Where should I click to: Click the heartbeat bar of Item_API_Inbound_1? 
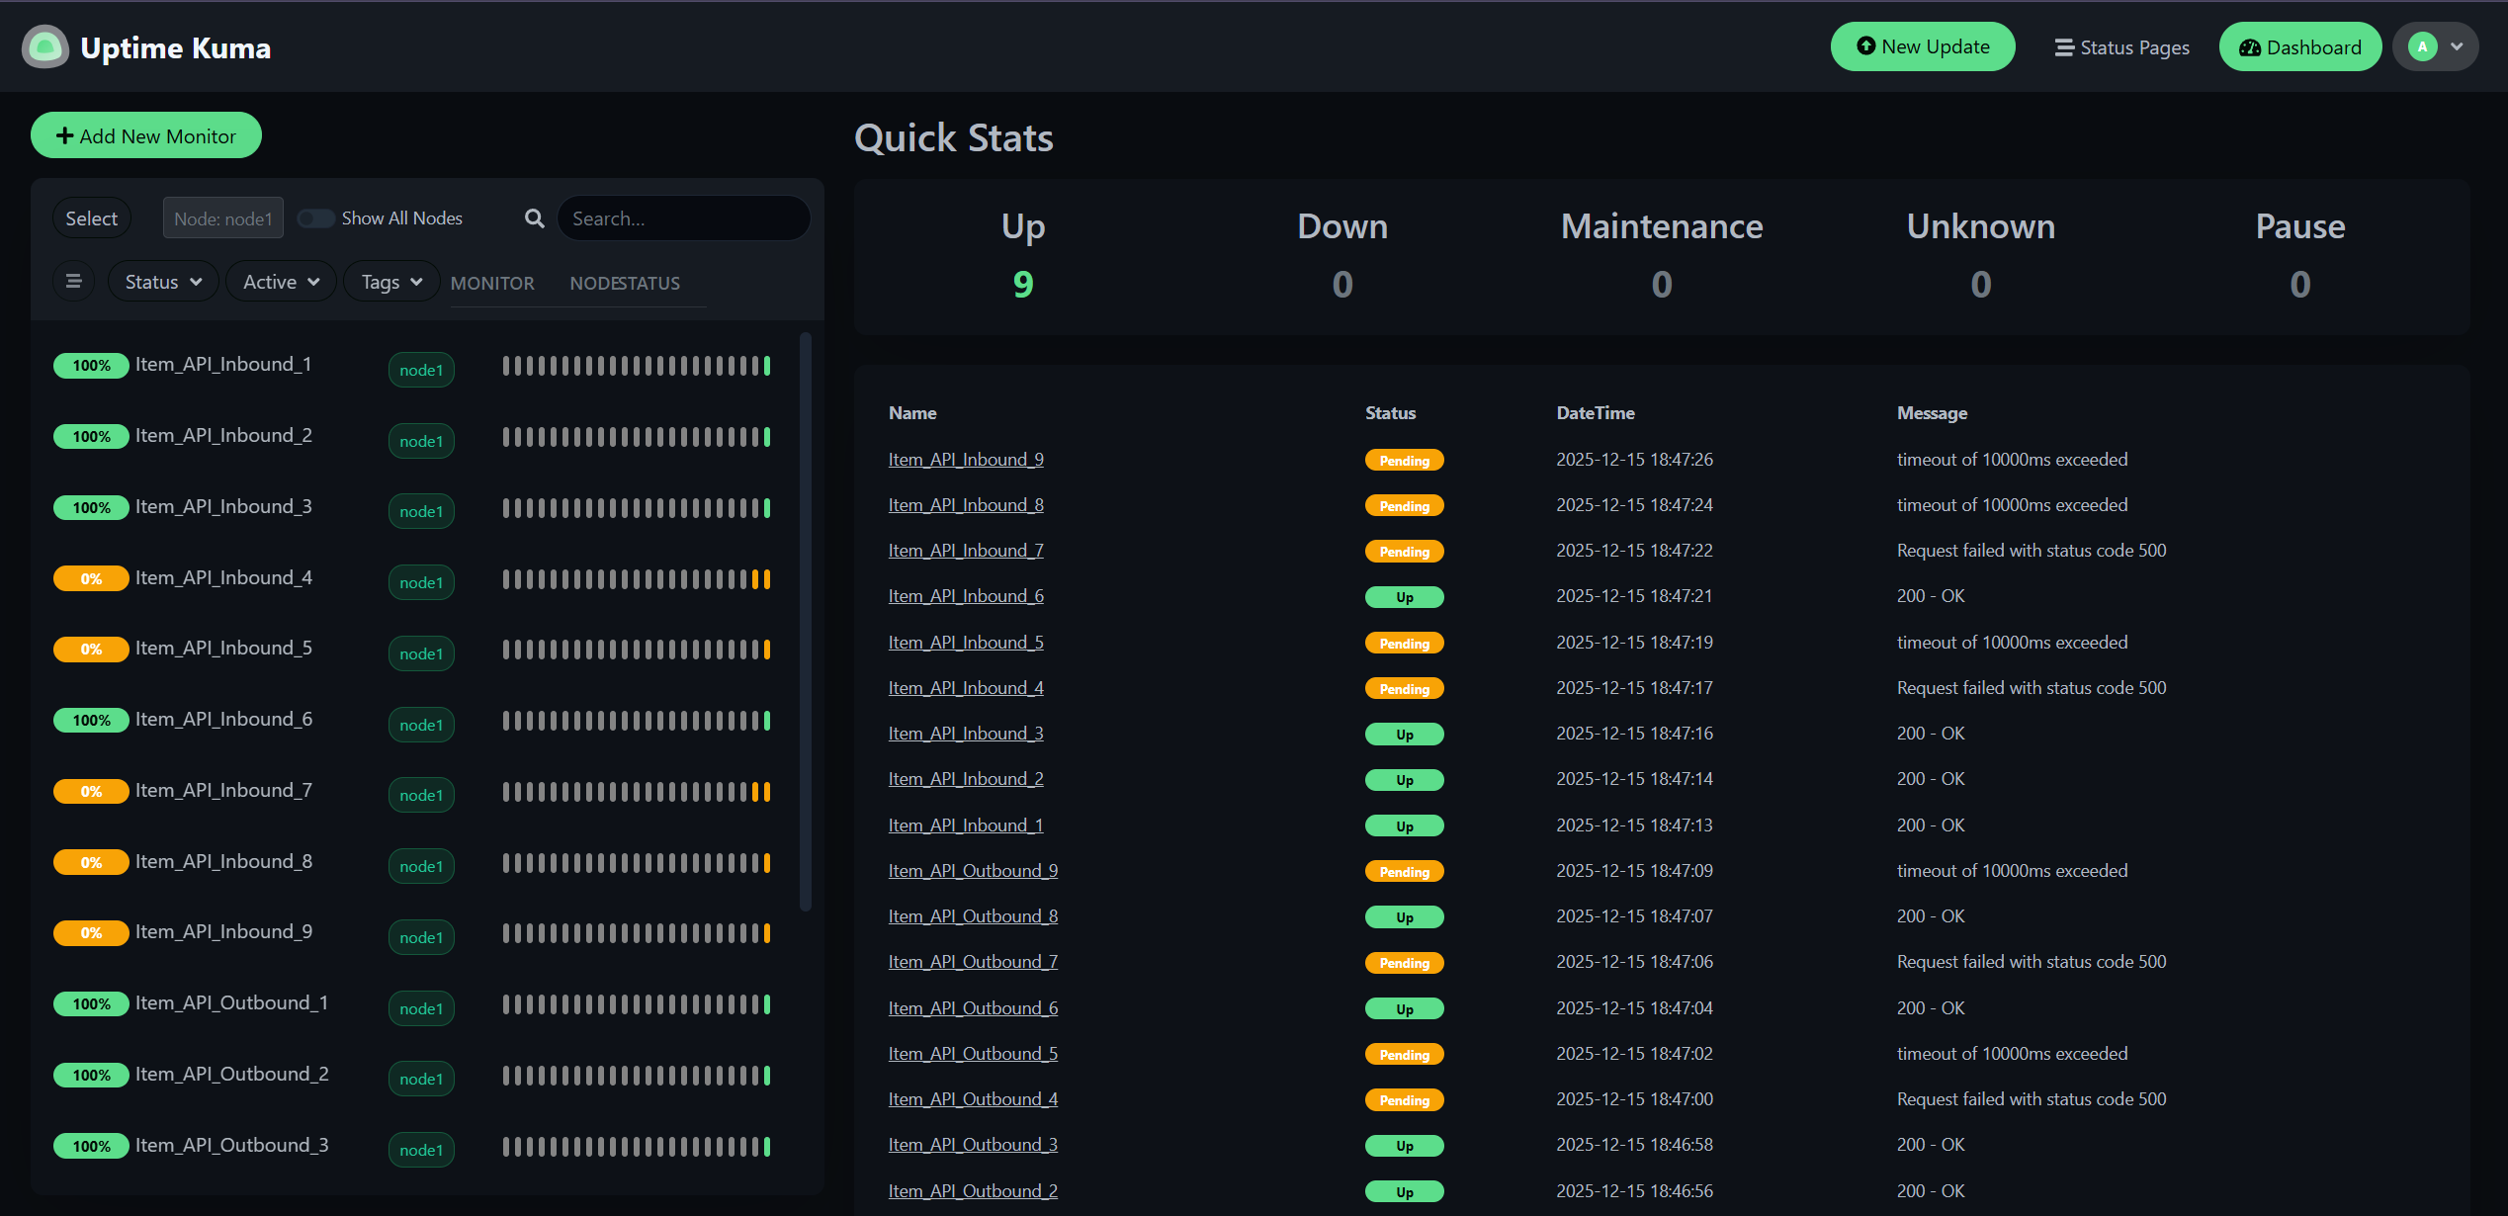pyautogui.click(x=636, y=366)
